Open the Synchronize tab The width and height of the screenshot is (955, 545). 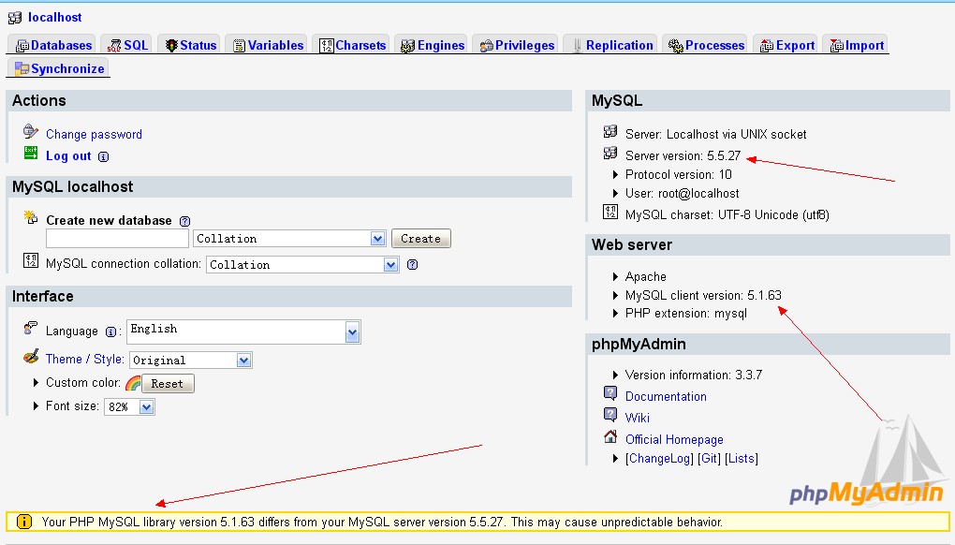59,68
